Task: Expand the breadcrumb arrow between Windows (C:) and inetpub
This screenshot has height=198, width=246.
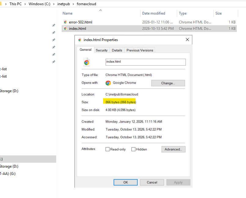Action: point(54,4)
